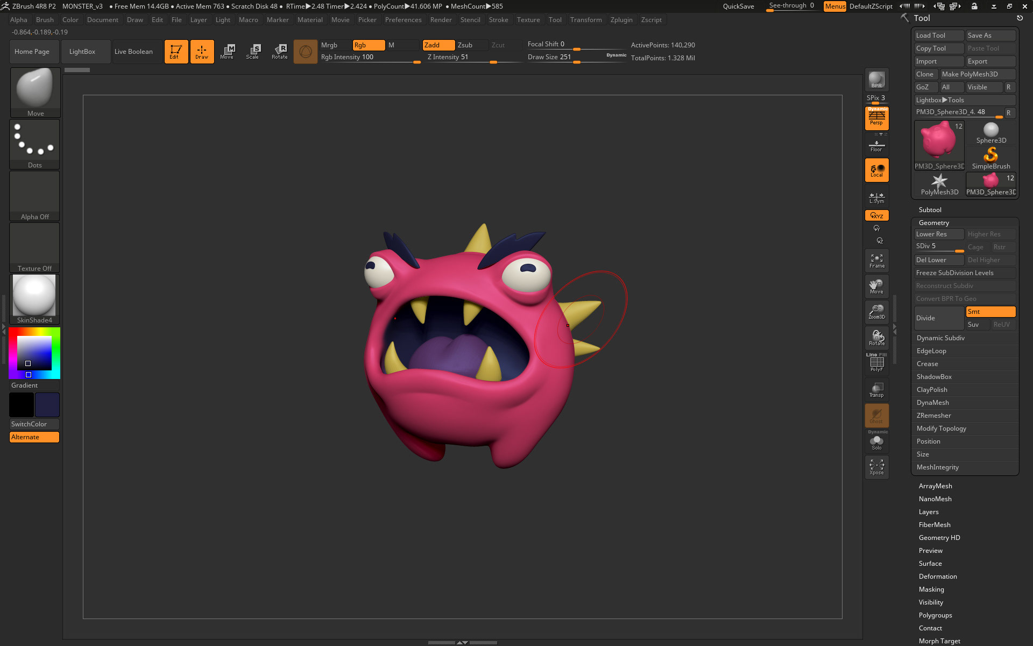Image resolution: width=1033 pixels, height=646 pixels.
Task: Open the Stroke menu
Action: click(x=498, y=20)
